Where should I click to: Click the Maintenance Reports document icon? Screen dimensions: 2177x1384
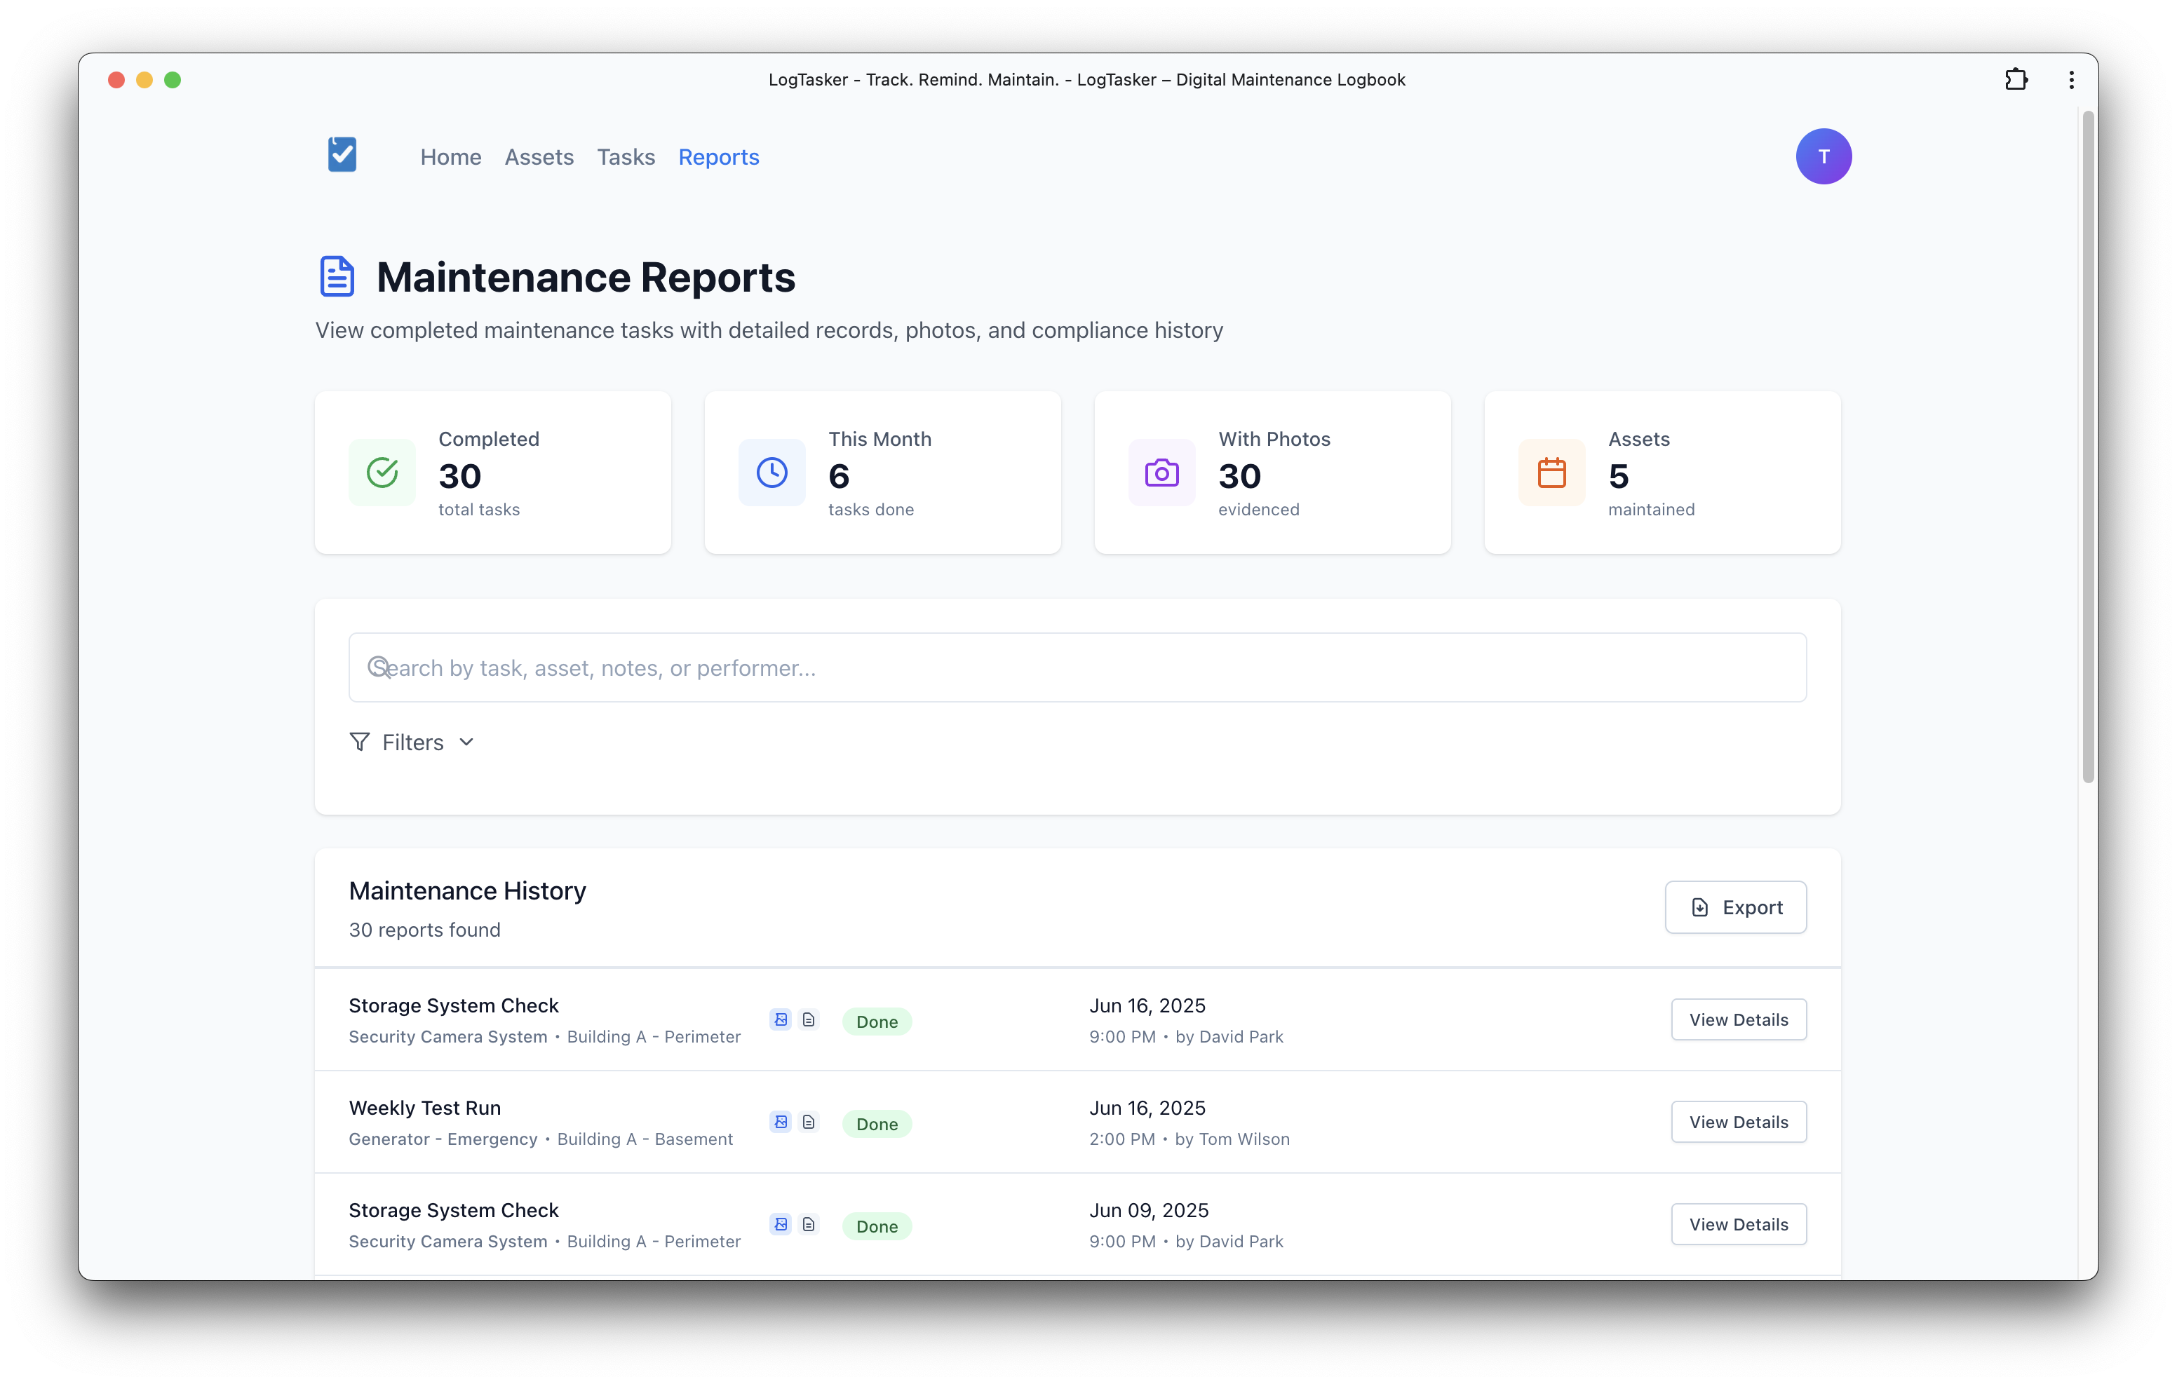tap(337, 277)
